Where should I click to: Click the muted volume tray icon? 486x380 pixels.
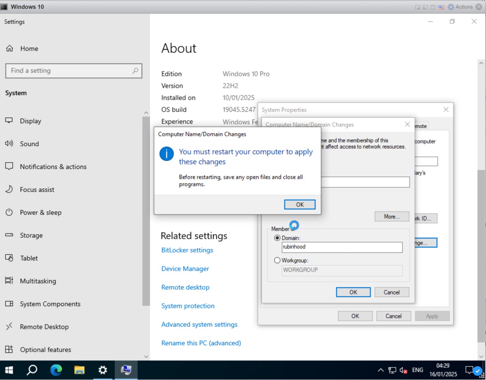point(403,370)
